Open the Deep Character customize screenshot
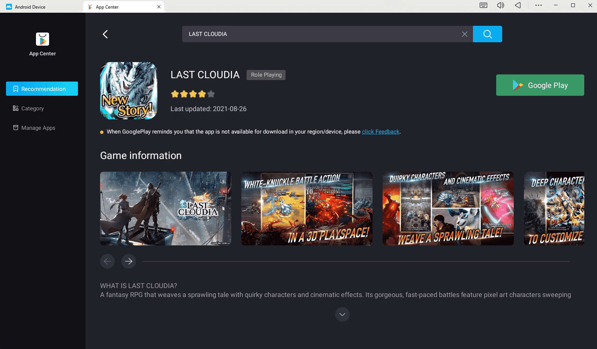The height and width of the screenshot is (349, 597). (554, 208)
